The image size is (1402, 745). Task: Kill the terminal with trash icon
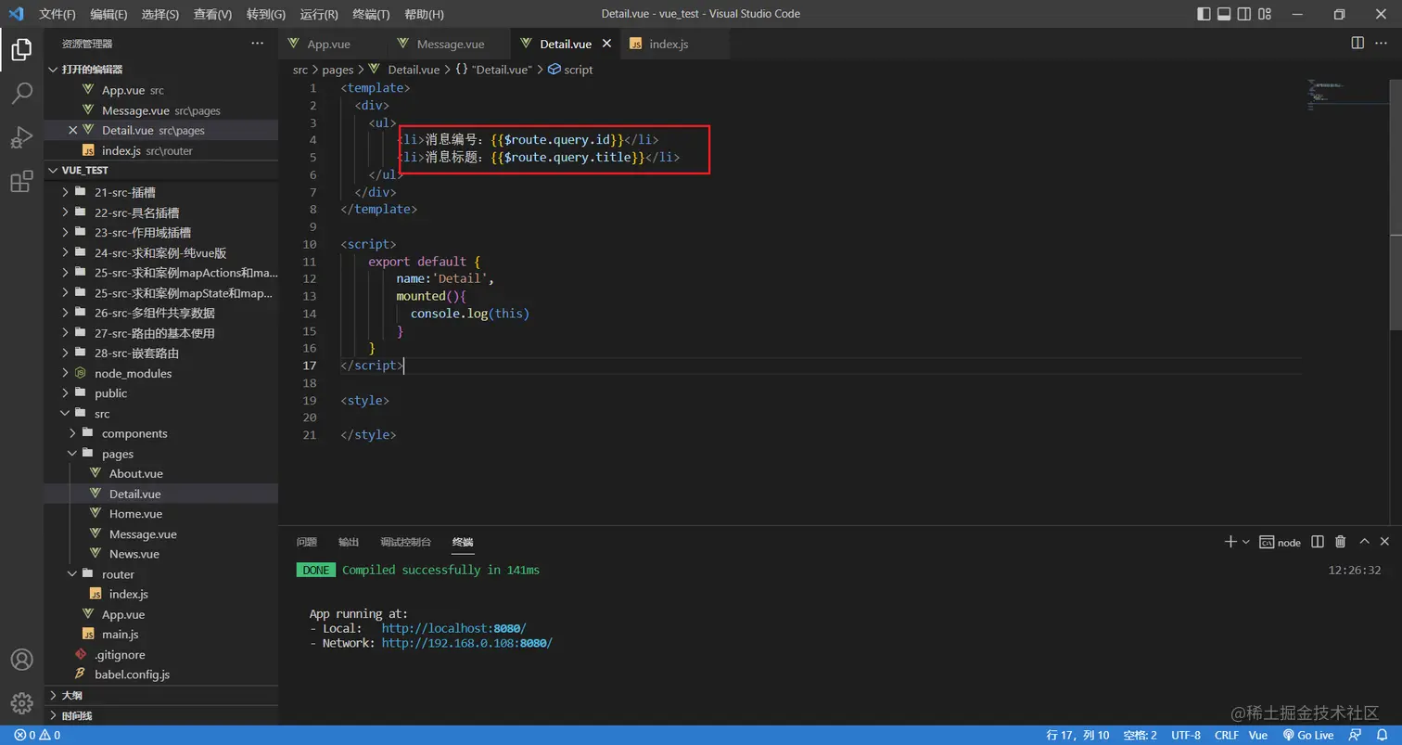1340,542
